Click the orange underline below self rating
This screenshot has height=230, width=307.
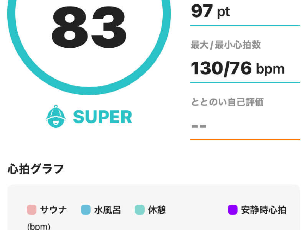(x=245, y=140)
